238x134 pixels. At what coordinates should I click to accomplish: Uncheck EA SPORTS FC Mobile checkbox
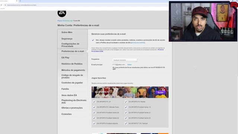pos(126,102)
